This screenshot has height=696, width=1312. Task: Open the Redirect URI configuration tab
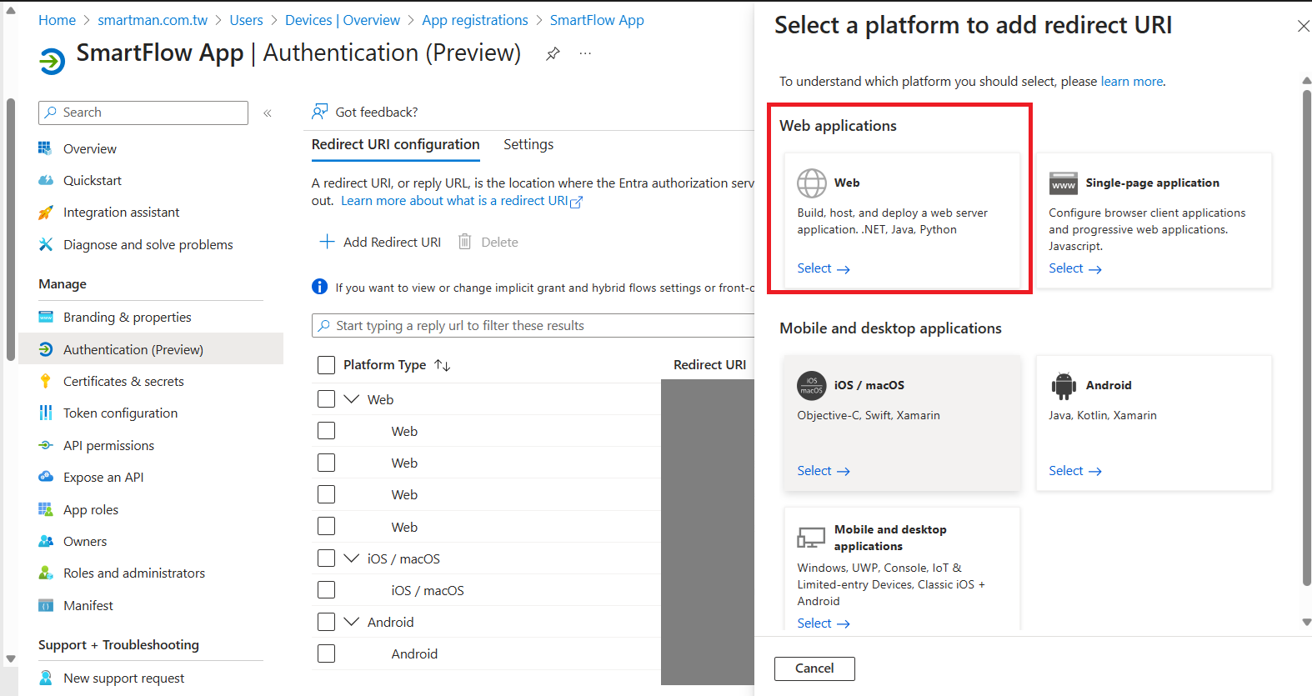396,144
